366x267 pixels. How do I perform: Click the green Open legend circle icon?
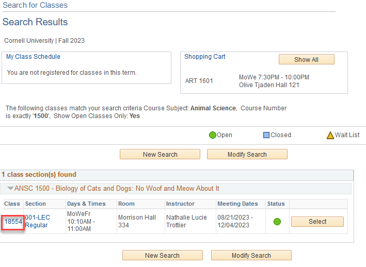[x=212, y=135]
